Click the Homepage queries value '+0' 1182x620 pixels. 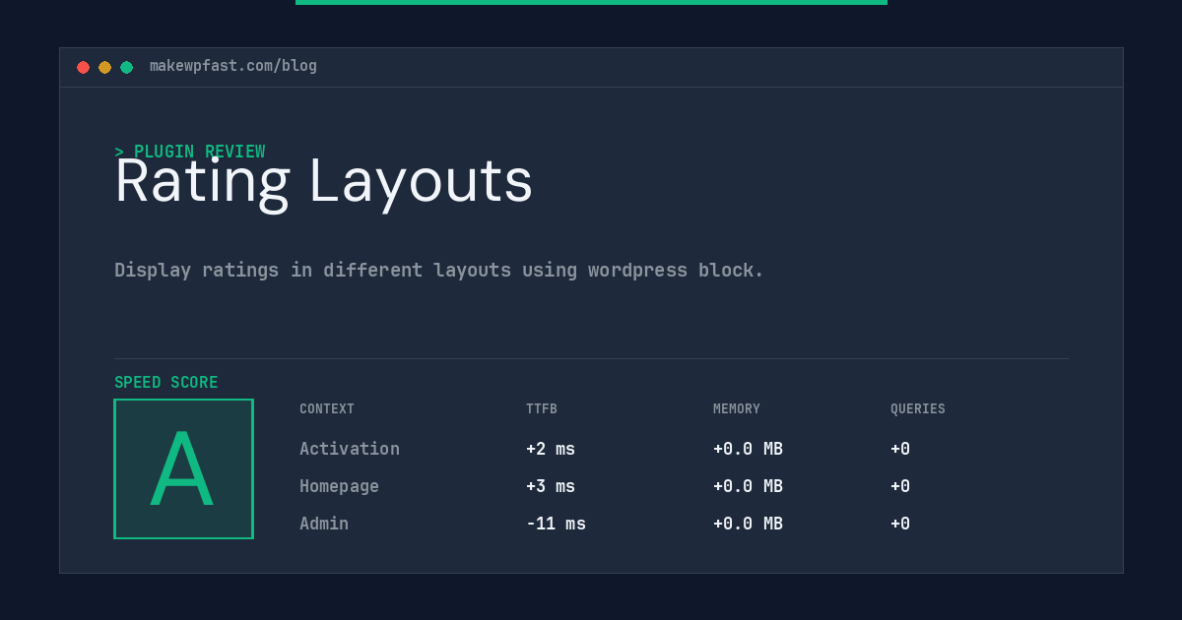[900, 486]
